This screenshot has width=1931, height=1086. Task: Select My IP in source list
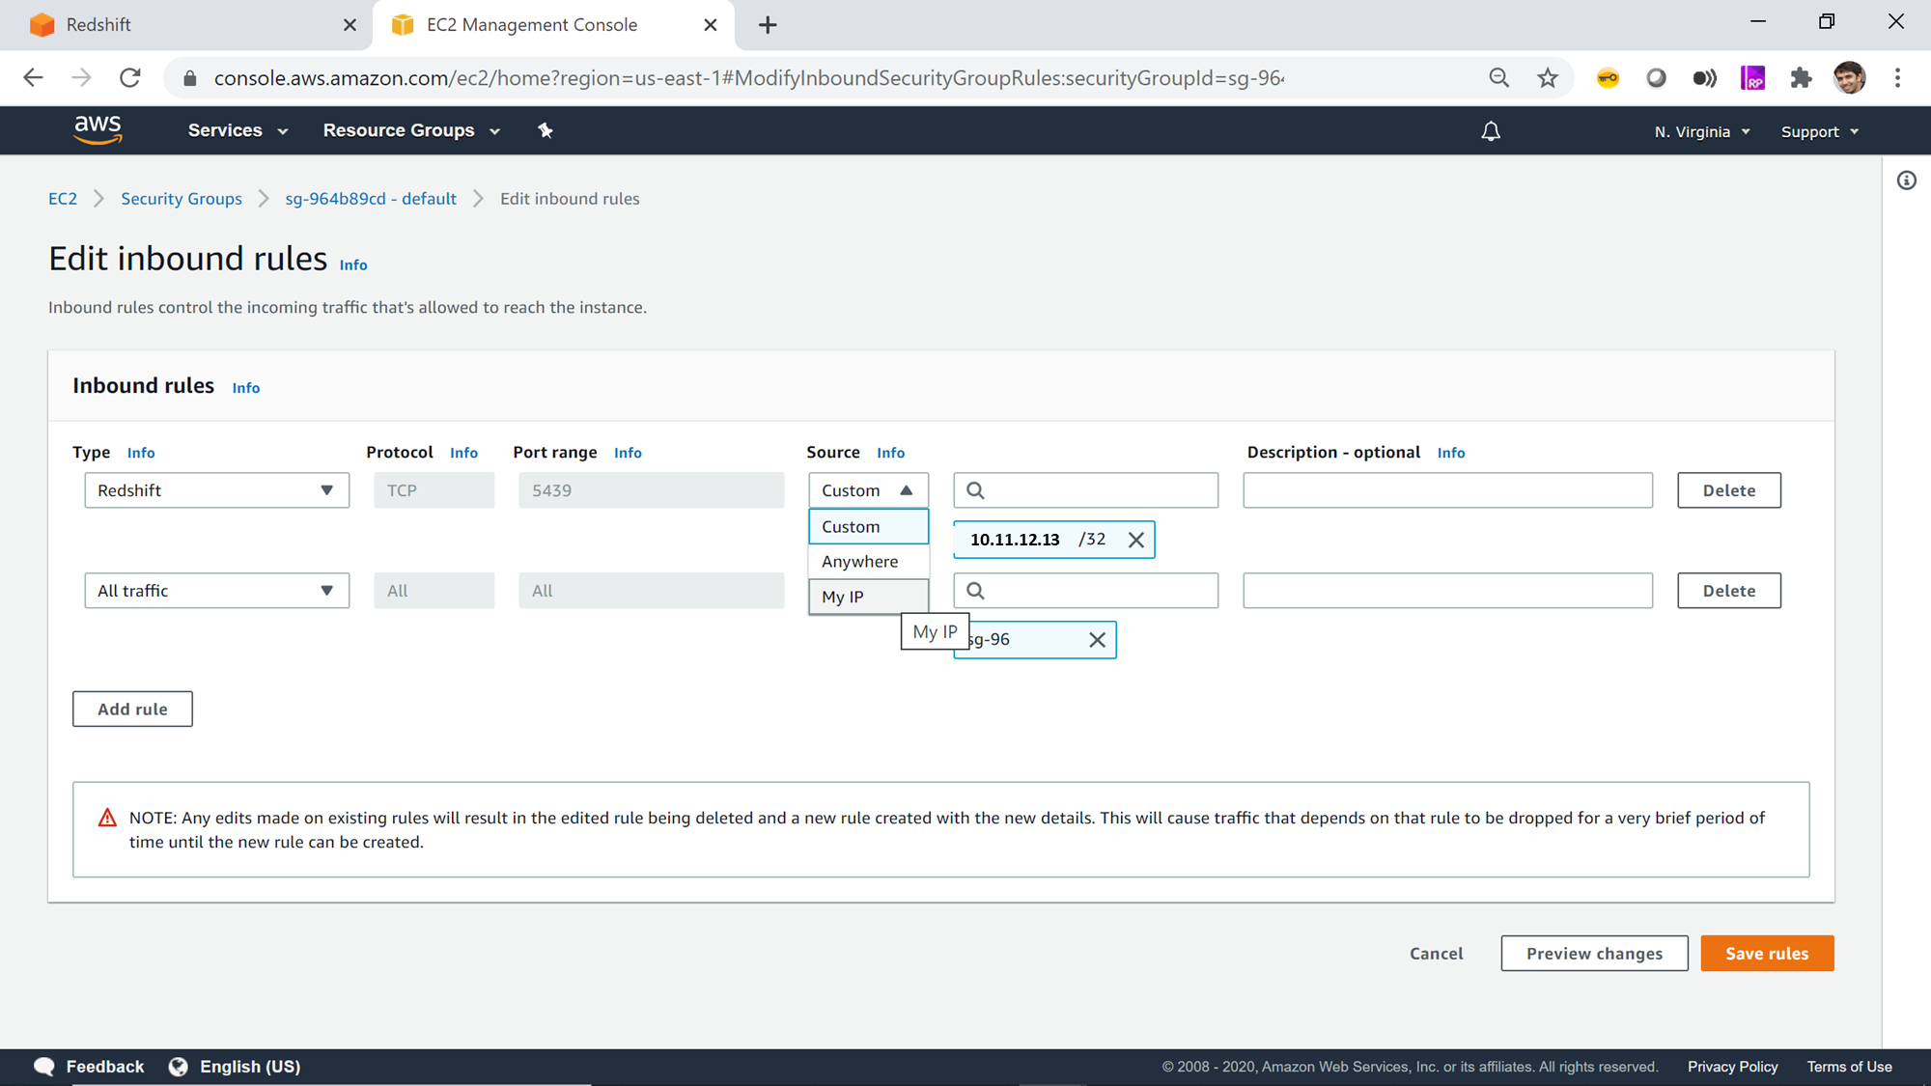point(843,597)
